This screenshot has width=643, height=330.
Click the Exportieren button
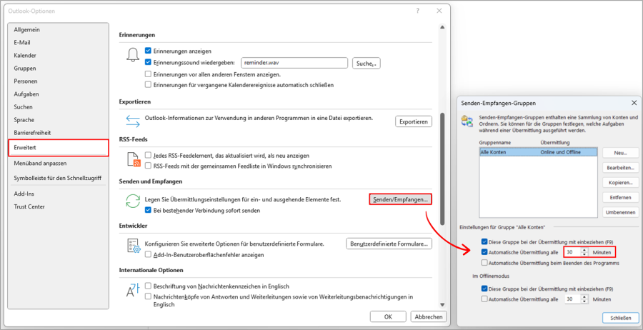414,121
